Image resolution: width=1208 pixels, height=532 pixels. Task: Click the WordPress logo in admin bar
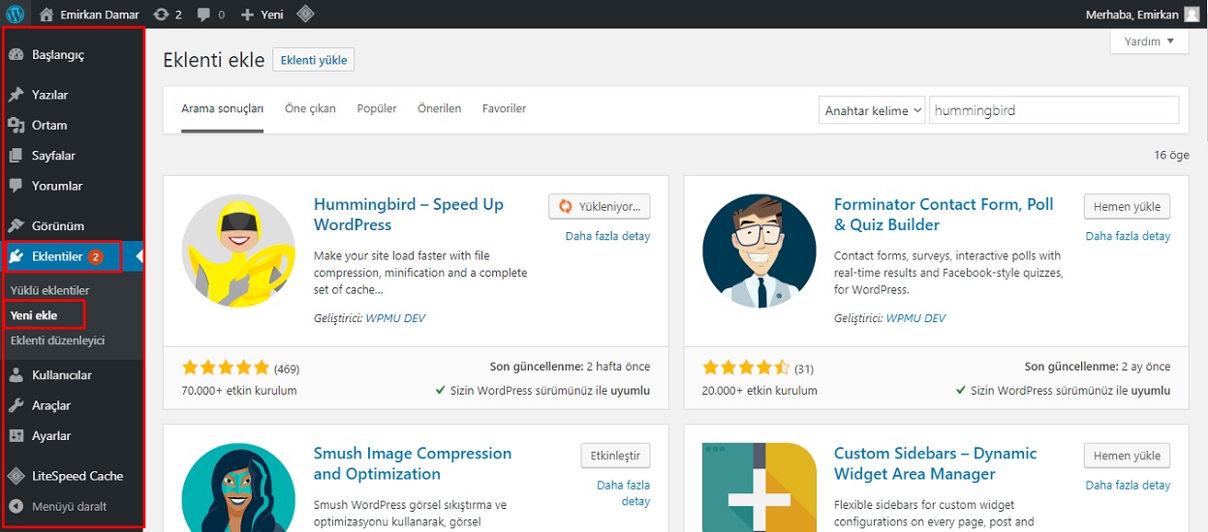click(x=15, y=15)
